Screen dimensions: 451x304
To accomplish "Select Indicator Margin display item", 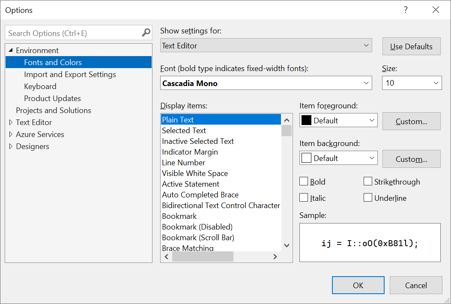I will pos(221,152).
